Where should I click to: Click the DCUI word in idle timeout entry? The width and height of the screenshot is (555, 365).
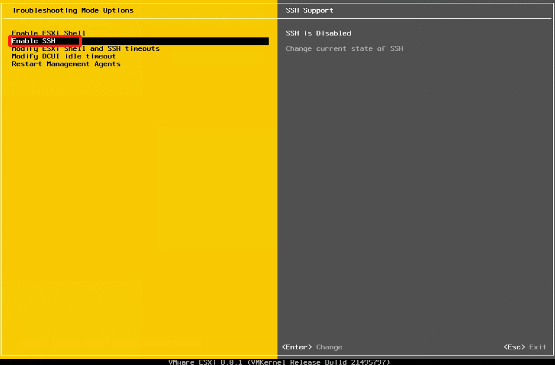51,56
